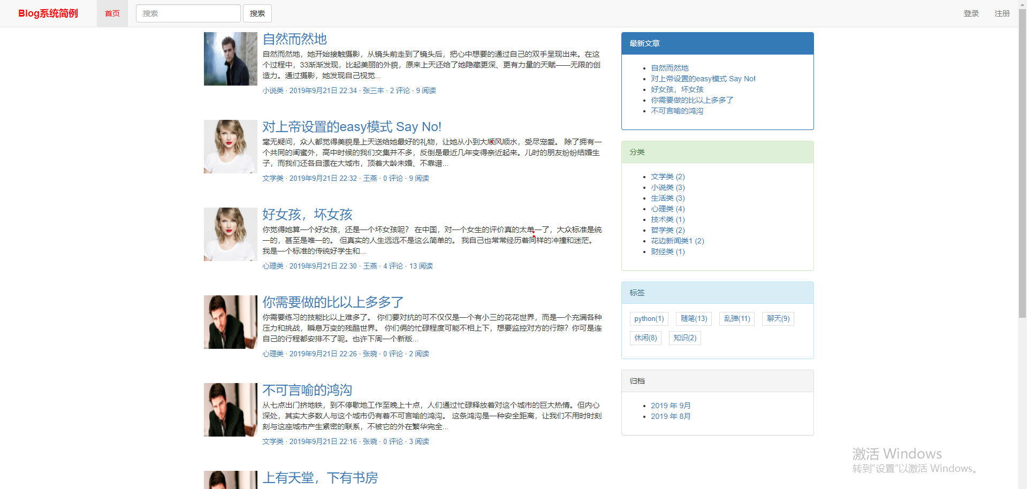Click the Blog系统简例 site logo
This screenshot has height=489, width=1027.
click(x=48, y=13)
